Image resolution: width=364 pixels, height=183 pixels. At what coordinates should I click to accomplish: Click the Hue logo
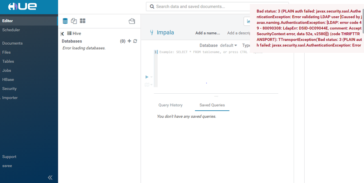click(23, 7)
